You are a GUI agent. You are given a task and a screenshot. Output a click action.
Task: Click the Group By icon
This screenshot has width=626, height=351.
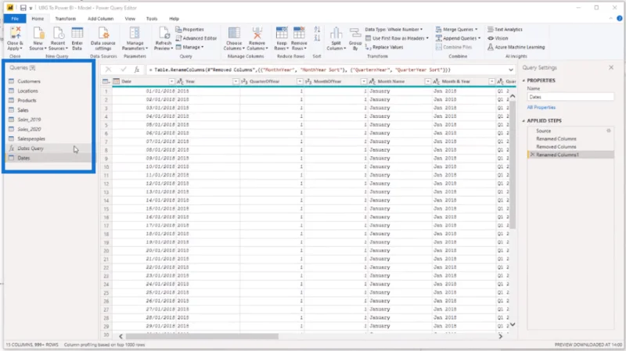click(x=355, y=33)
